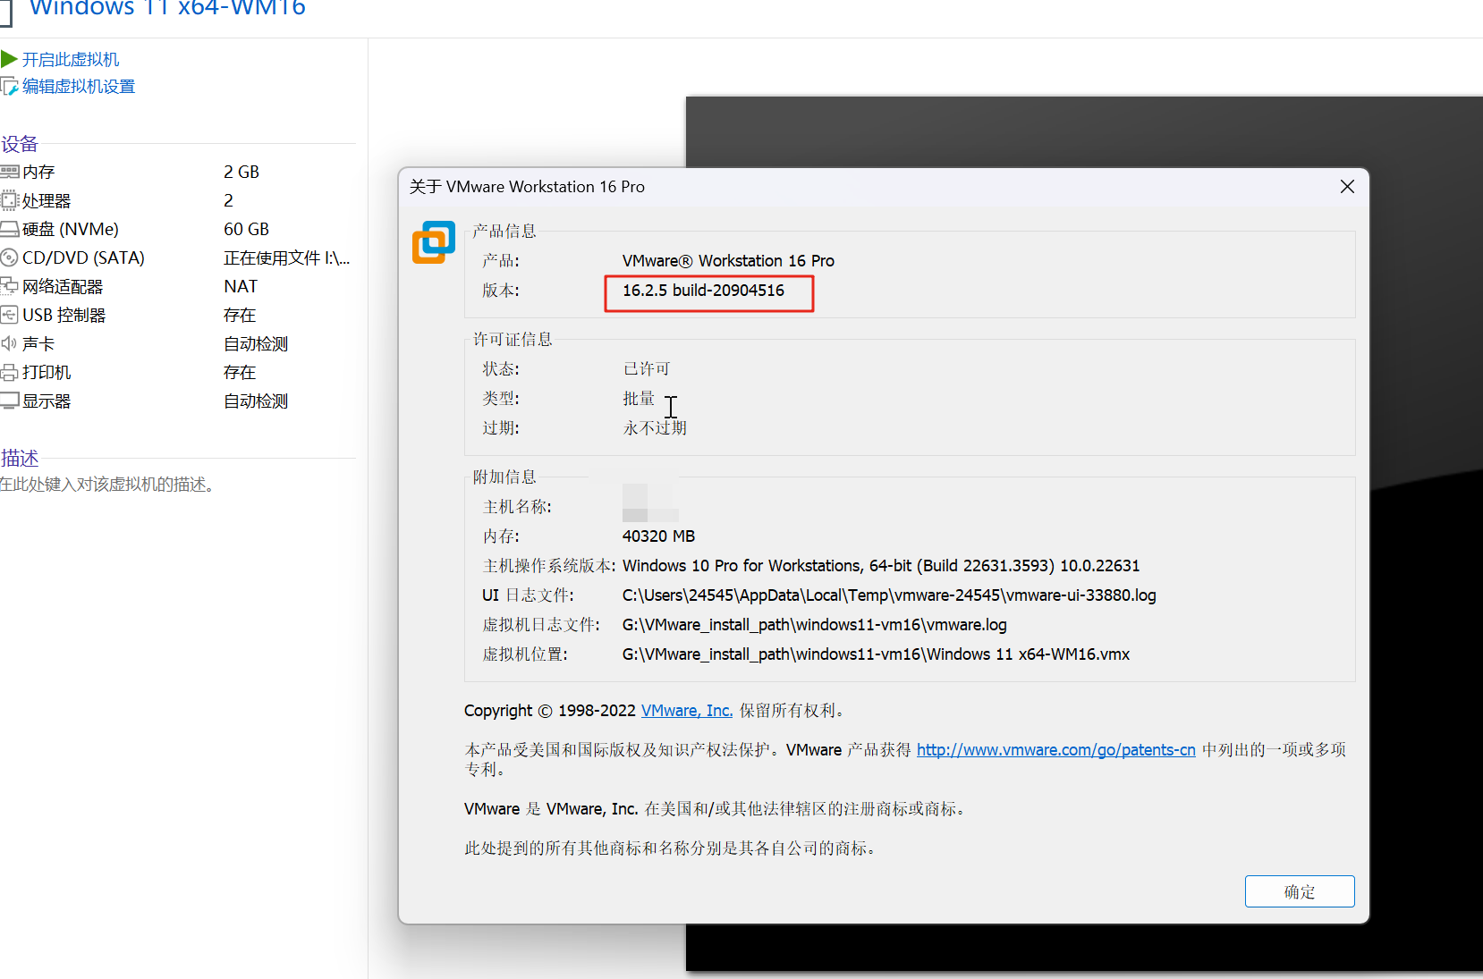The width and height of the screenshot is (1483, 979).
Task: Confirm the About dialog with 确定
Action: [1300, 891]
